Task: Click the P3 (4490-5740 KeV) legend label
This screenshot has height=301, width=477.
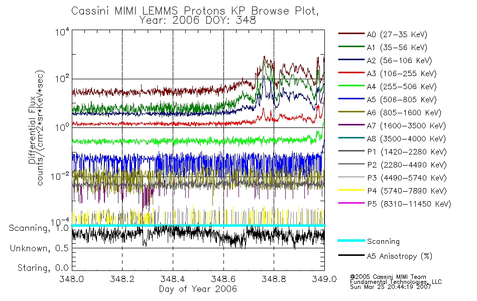Action: [407, 178]
